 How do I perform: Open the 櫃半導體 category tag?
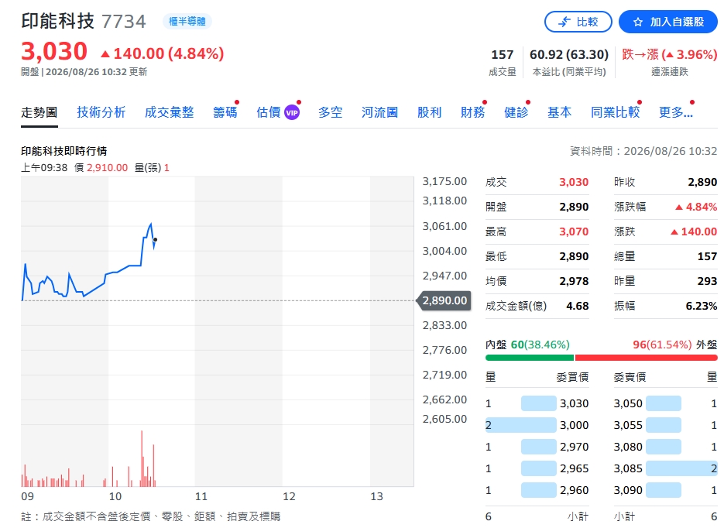coord(187,21)
